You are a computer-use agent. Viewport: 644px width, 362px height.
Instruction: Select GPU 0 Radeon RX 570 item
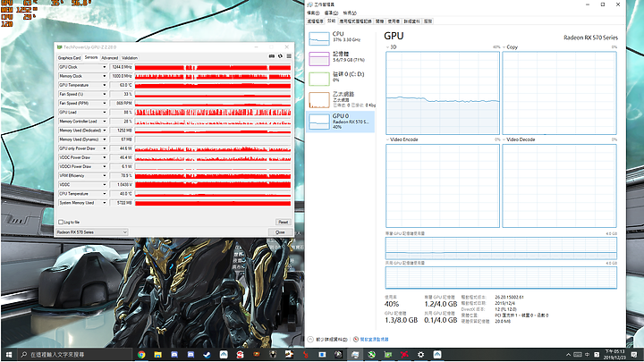341,122
